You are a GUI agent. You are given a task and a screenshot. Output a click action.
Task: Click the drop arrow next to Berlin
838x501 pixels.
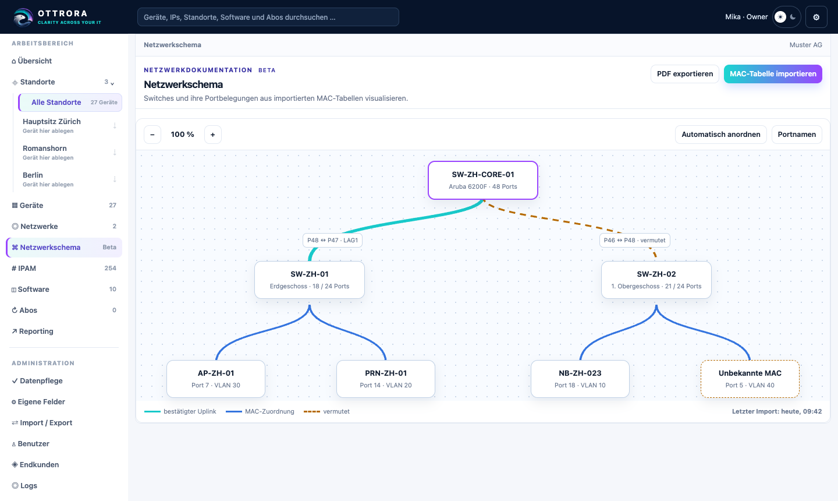point(115,179)
